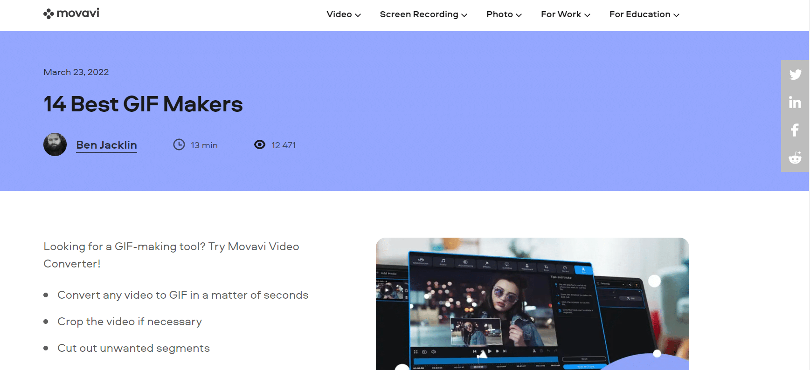This screenshot has height=370, width=810.
Task: Open the Video dropdown menu
Action: (x=344, y=14)
